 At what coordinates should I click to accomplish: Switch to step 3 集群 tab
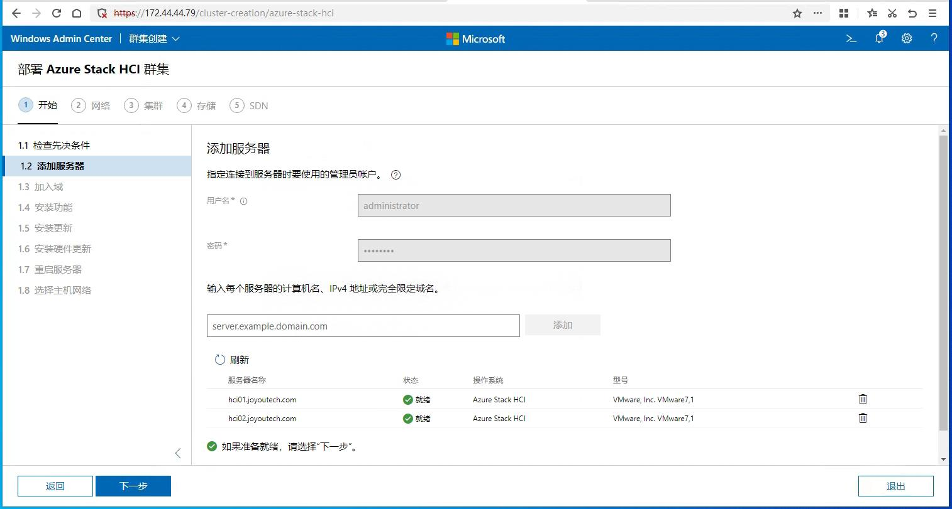pyautogui.click(x=143, y=105)
